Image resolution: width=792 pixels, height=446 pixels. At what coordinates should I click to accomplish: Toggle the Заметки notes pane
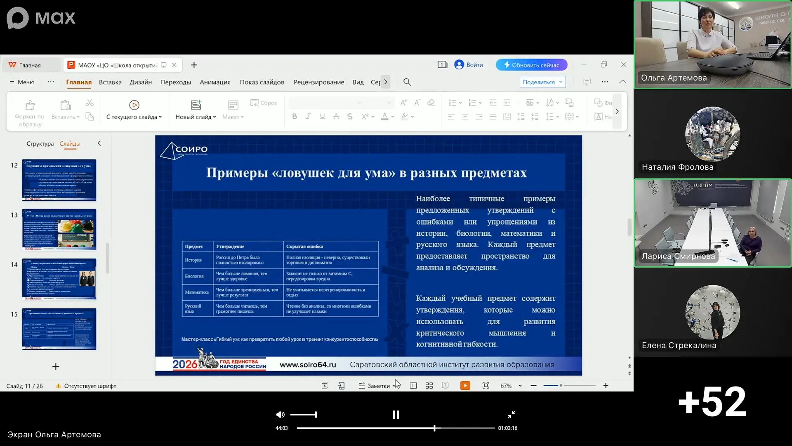coord(374,386)
